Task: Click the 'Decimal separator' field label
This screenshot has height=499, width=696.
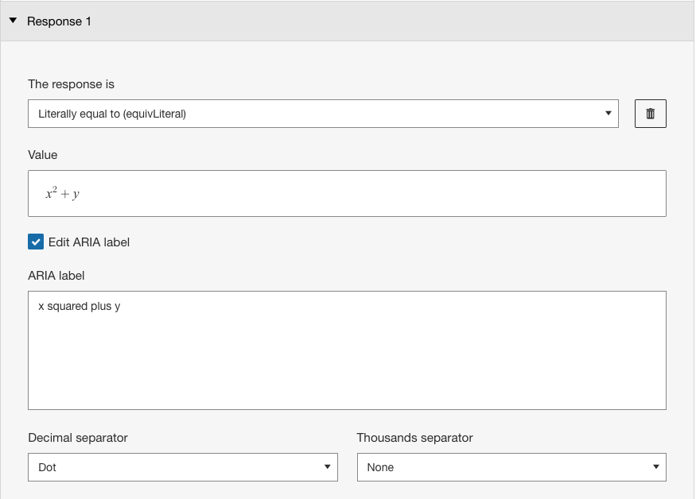Action: (78, 438)
